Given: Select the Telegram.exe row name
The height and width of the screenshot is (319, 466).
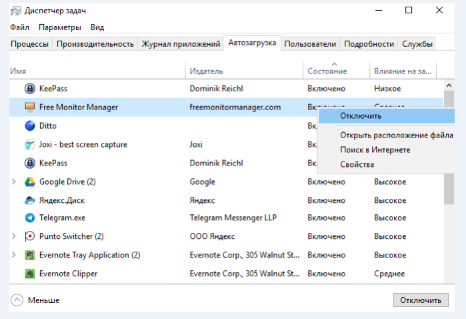Looking at the screenshot, I should pyautogui.click(x=63, y=218).
